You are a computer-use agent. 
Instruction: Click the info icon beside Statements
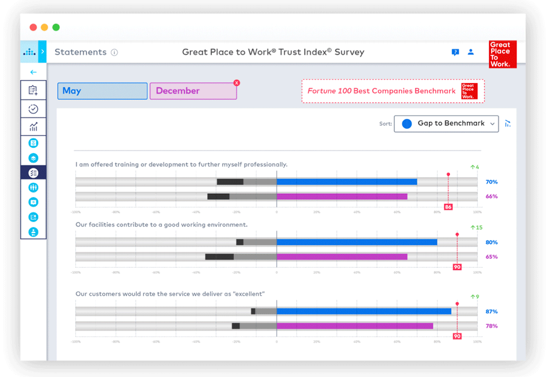coord(114,52)
